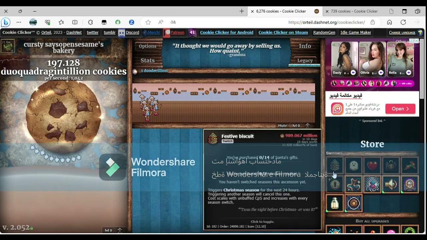Open the Golden cookie sound selector horn
Image resolution: width=427 pixels, height=240 pixels.
point(391,184)
